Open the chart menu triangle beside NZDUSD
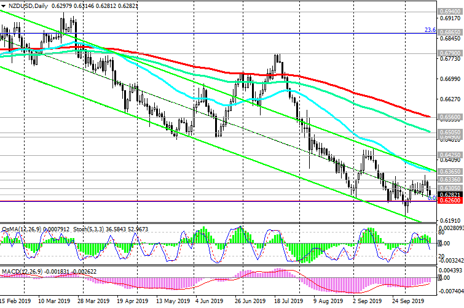This screenshot has height=308, width=464. (x=3, y=6)
